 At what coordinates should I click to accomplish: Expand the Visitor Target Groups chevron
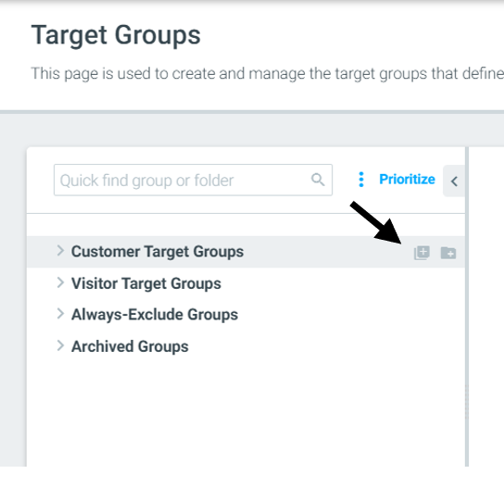tap(60, 282)
